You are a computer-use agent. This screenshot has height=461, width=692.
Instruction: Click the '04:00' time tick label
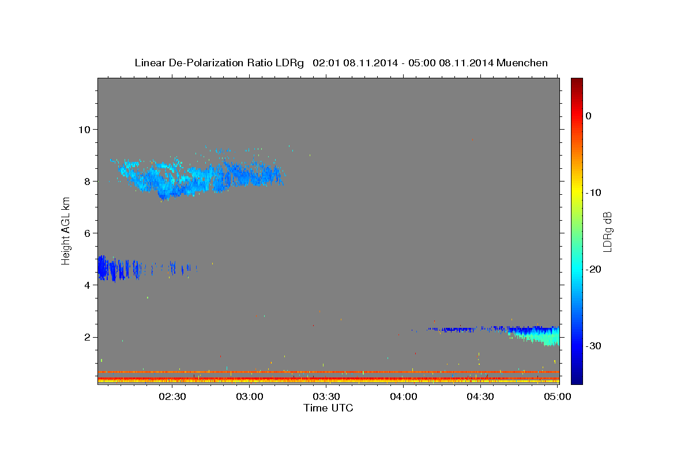click(403, 396)
